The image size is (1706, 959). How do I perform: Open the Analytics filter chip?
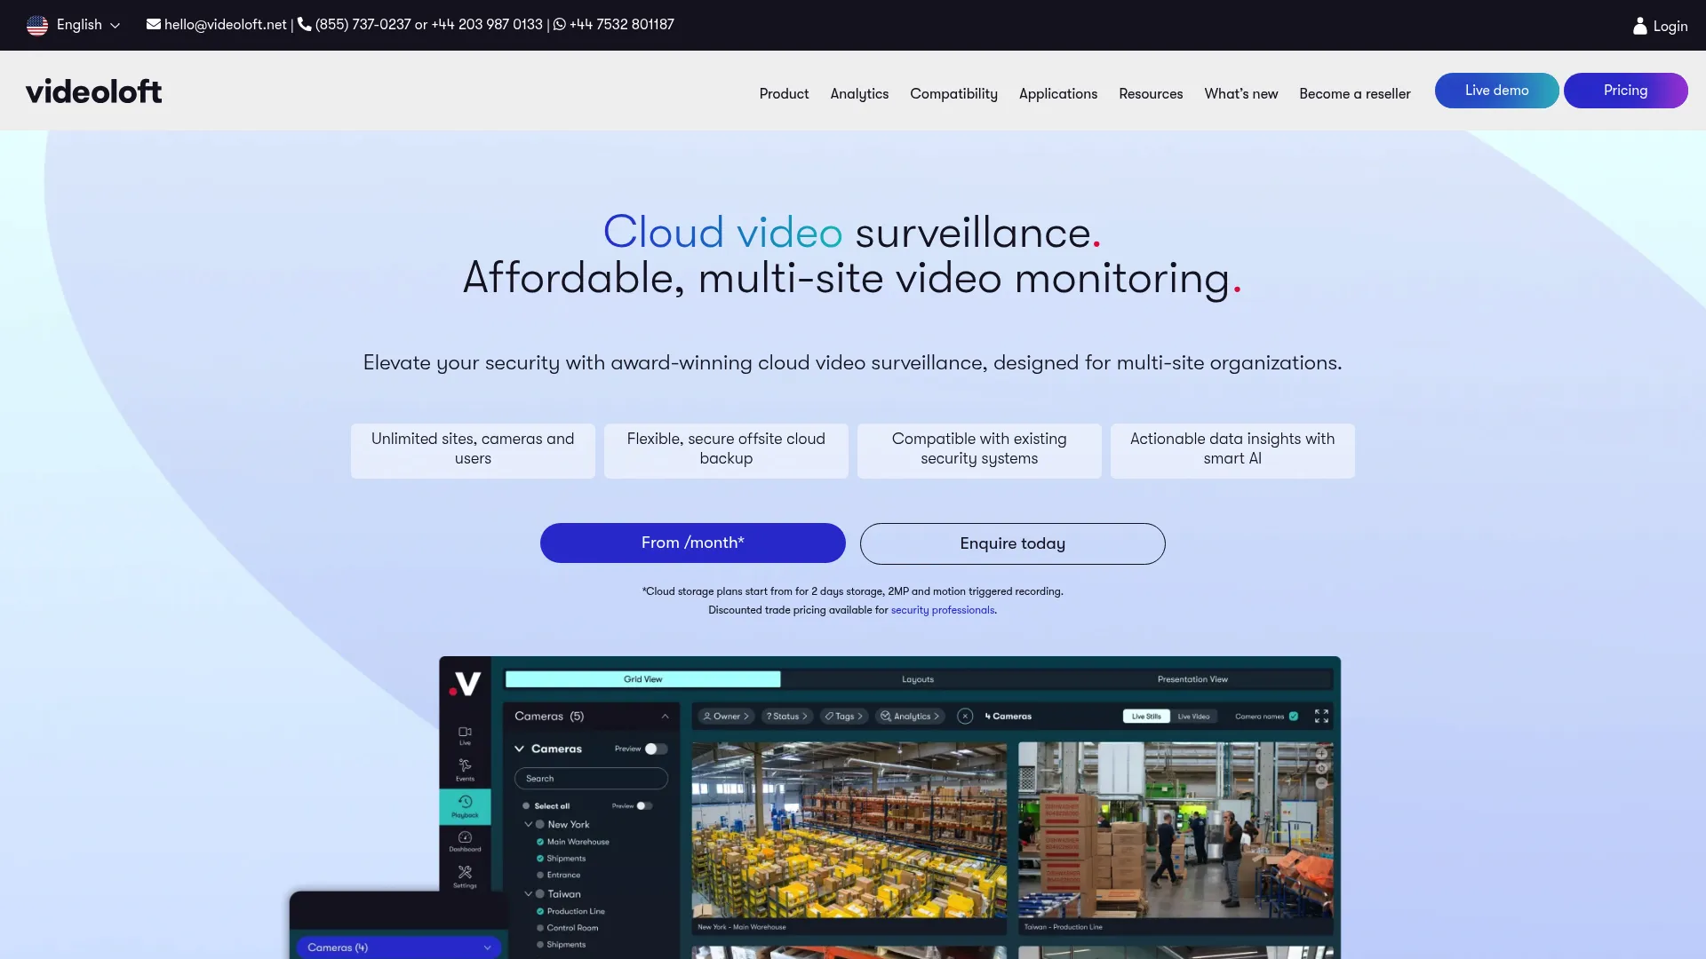pyautogui.click(x=909, y=717)
